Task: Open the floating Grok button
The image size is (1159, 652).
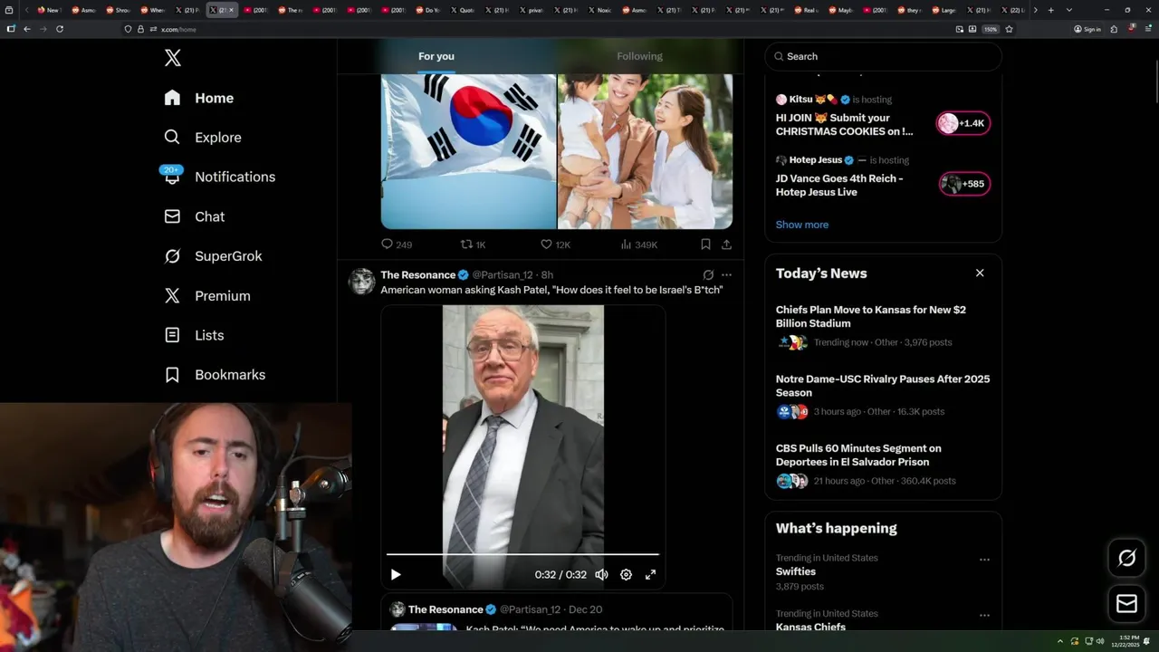Action: click(x=1127, y=559)
